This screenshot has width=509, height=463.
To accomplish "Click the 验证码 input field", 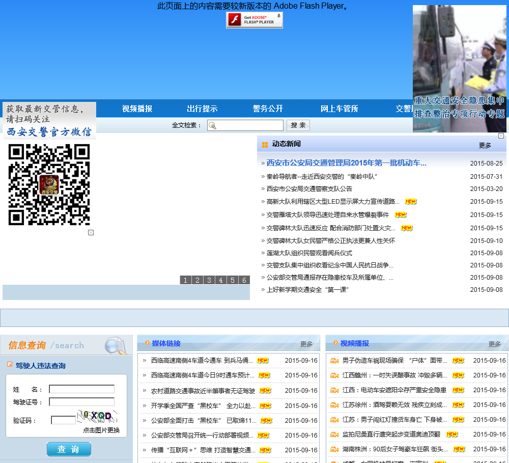I will (63, 420).
